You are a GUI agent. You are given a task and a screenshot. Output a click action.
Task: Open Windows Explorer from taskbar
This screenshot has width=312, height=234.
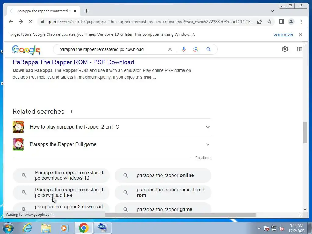pyautogui.click(x=46, y=228)
